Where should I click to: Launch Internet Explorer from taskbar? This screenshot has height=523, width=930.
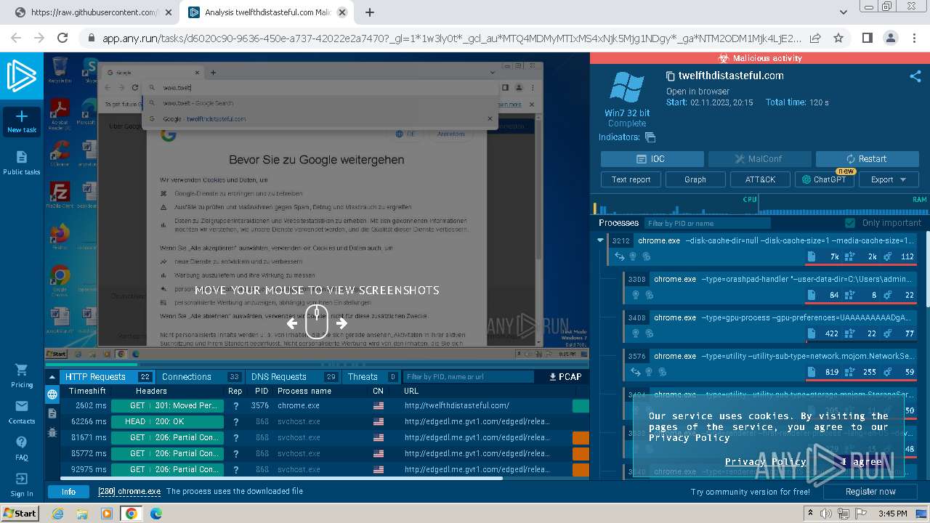point(58,514)
